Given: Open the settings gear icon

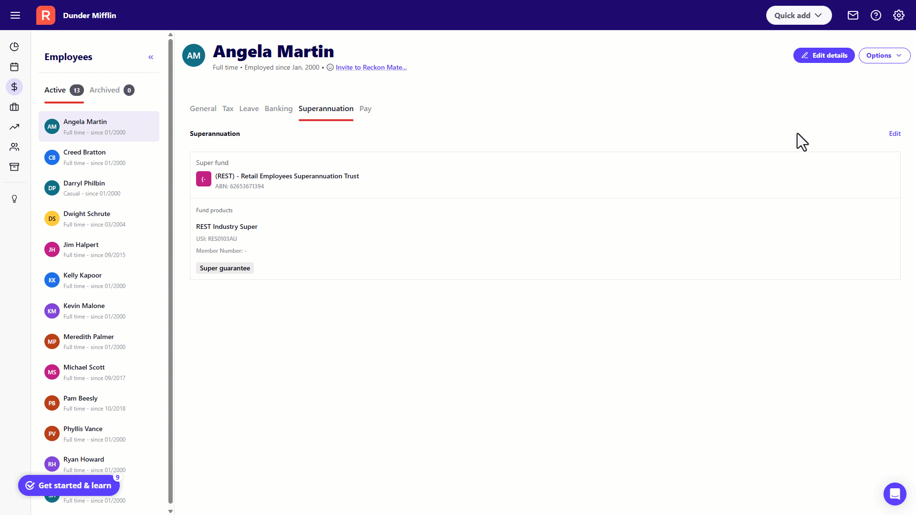Looking at the screenshot, I should (898, 15).
